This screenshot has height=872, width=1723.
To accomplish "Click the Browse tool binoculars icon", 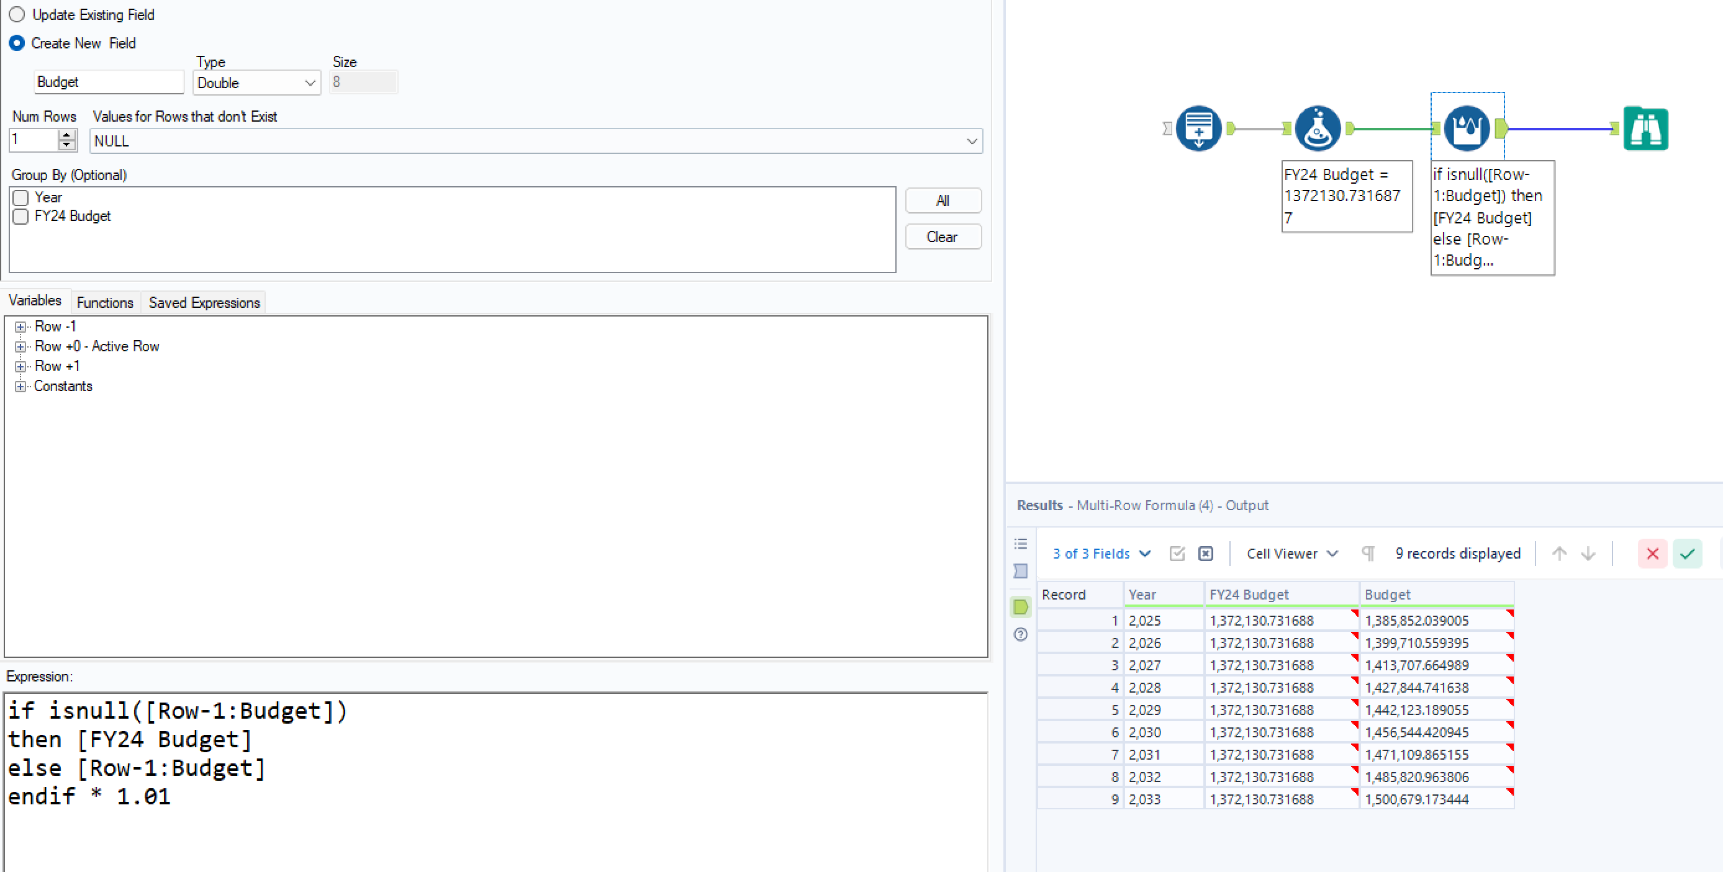I will (x=1645, y=128).
